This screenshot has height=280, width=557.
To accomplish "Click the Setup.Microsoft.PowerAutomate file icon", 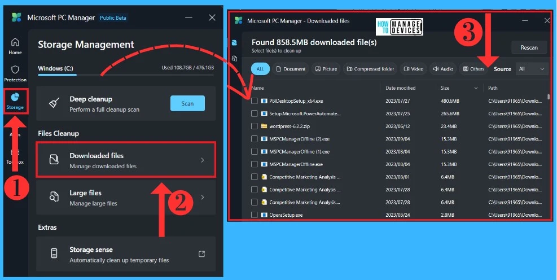I will [264, 113].
